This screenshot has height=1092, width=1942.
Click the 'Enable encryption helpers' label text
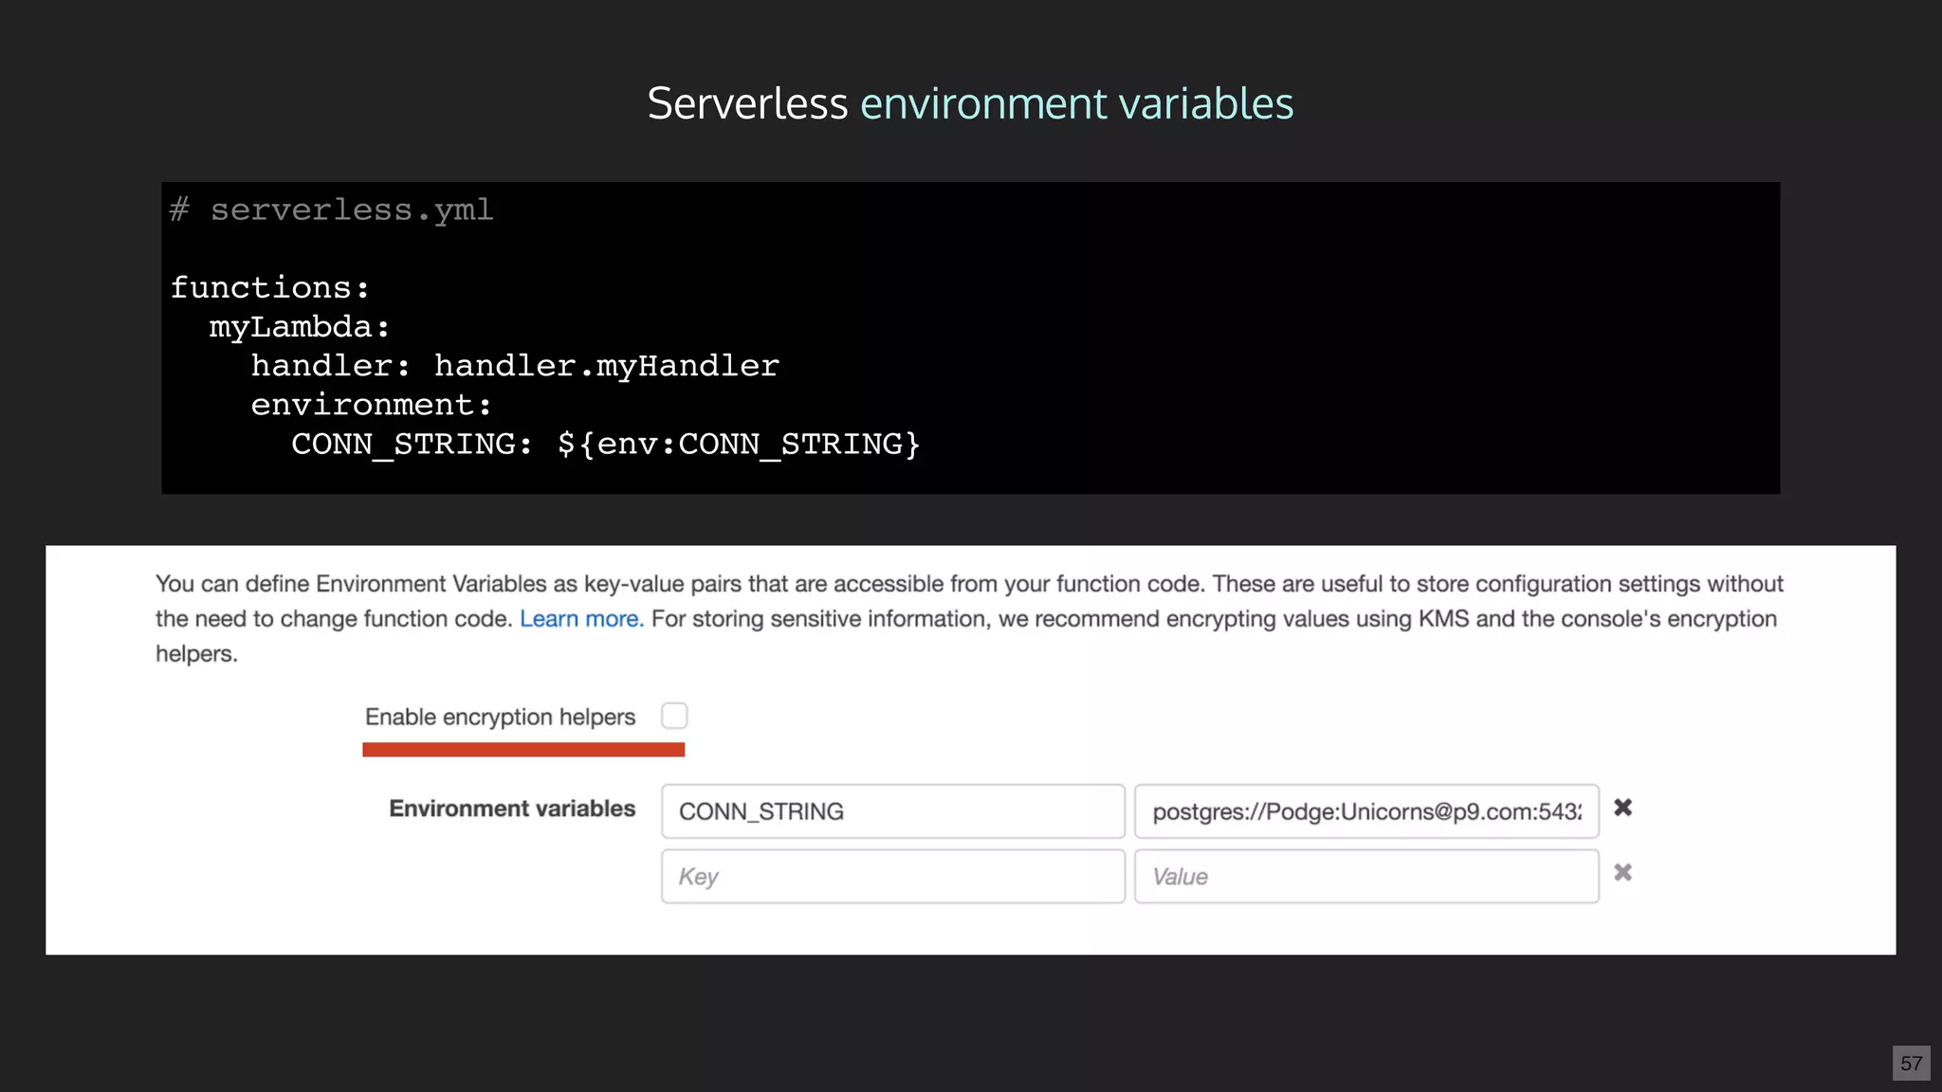[x=500, y=717]
